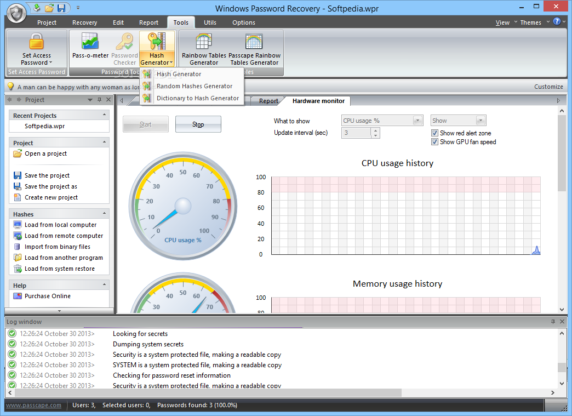Click the Set Access Password padlock icon
This screenshot has height=416, width=572.
(x=37, y=42)
